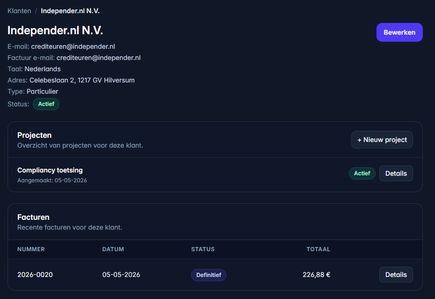Click the Definitief status badge
Screen dimensions: 435x299
(x=209, y=275)
